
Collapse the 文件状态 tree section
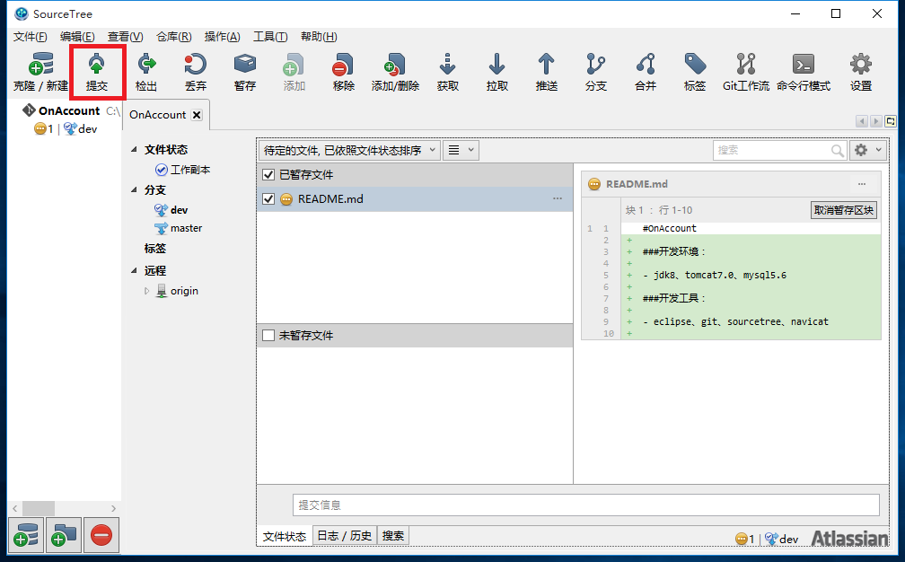pyautogui.click(x=134, y=149)
